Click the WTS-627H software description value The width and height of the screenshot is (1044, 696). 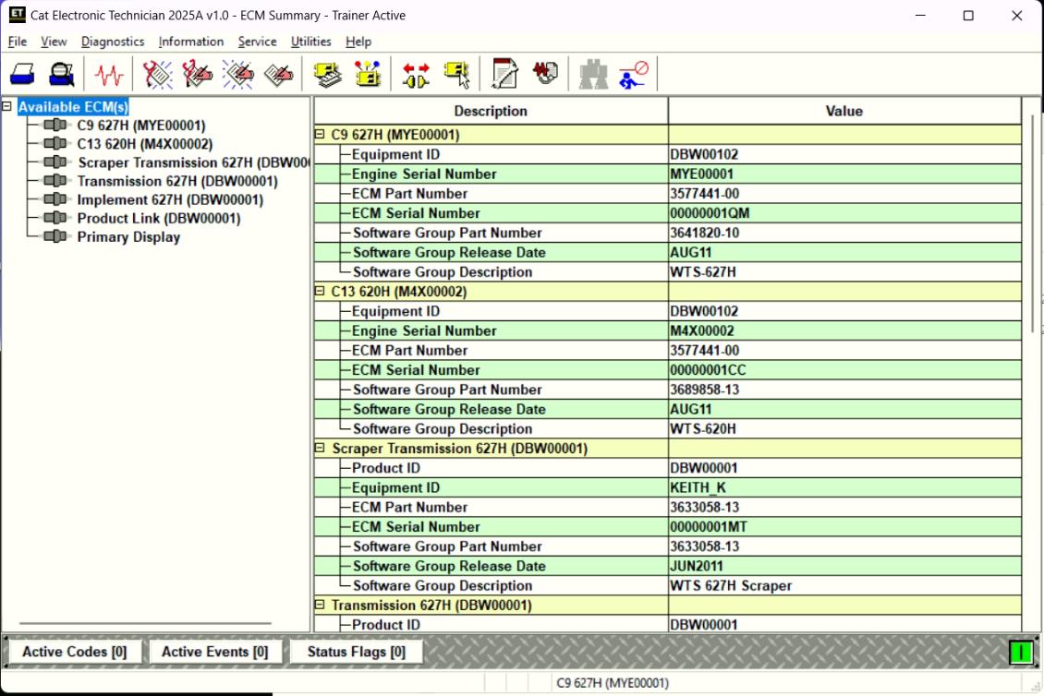coord(703,272)
